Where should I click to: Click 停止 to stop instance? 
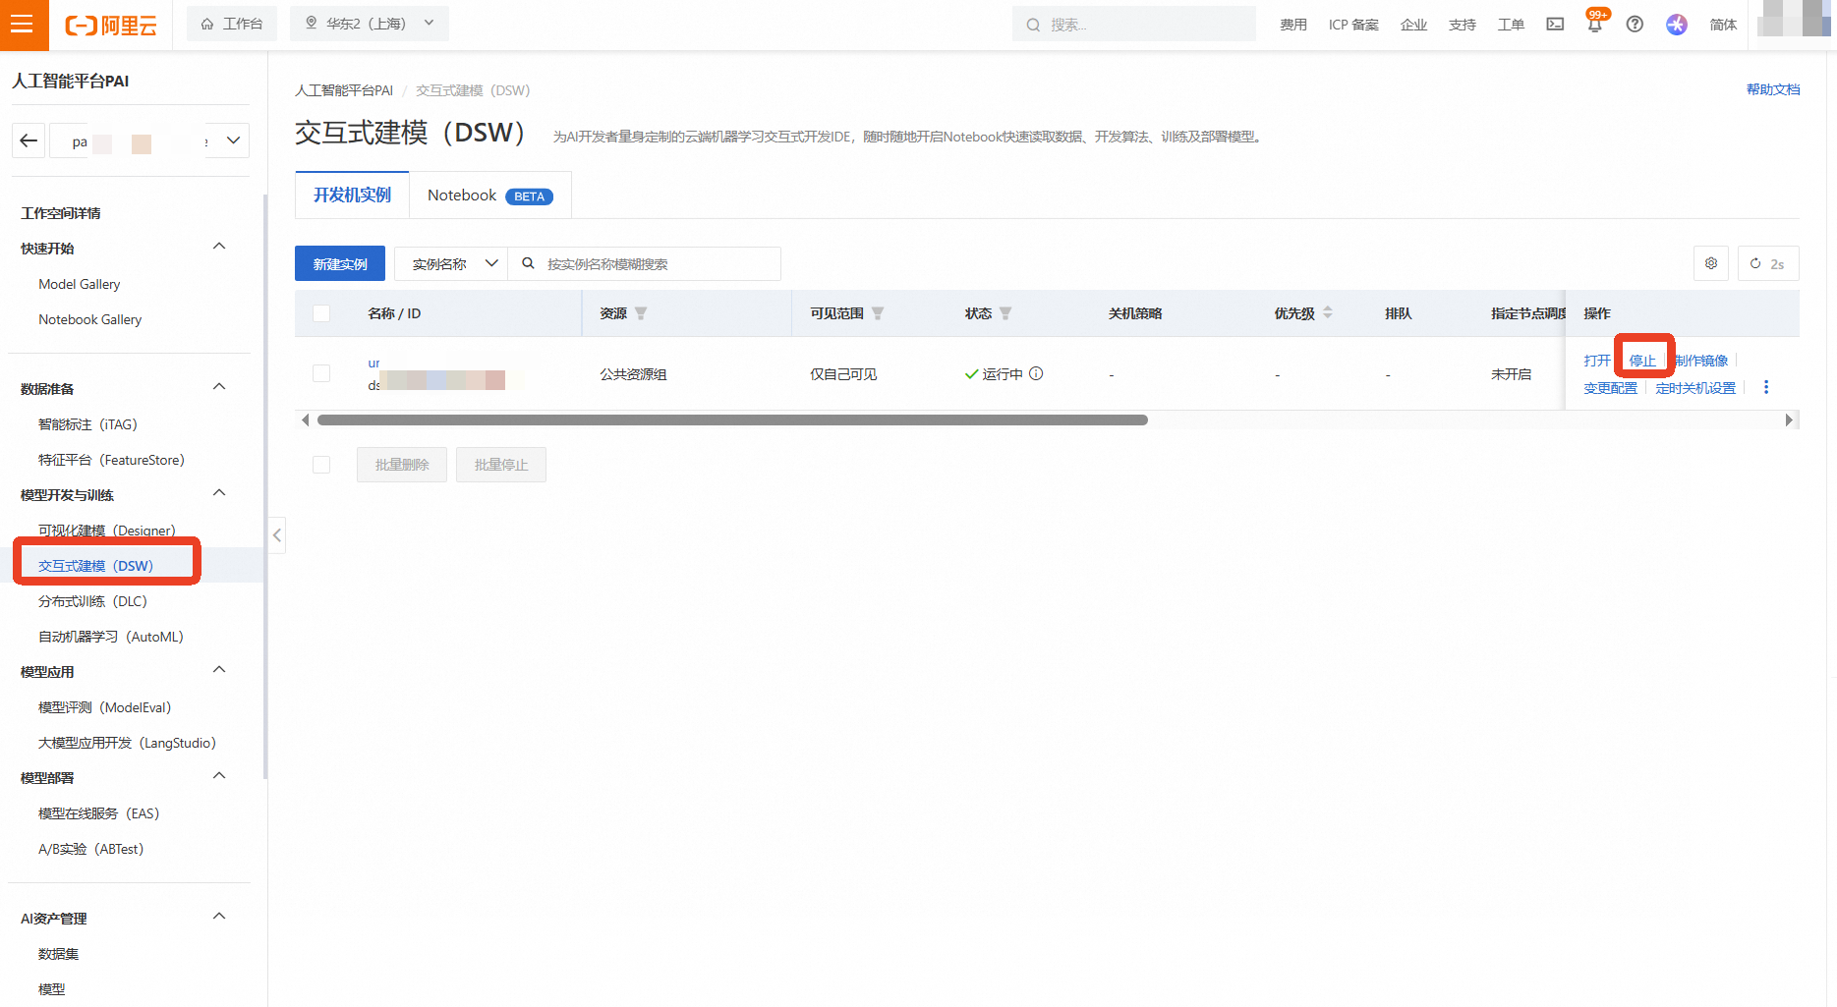(x=1642, y=361)
